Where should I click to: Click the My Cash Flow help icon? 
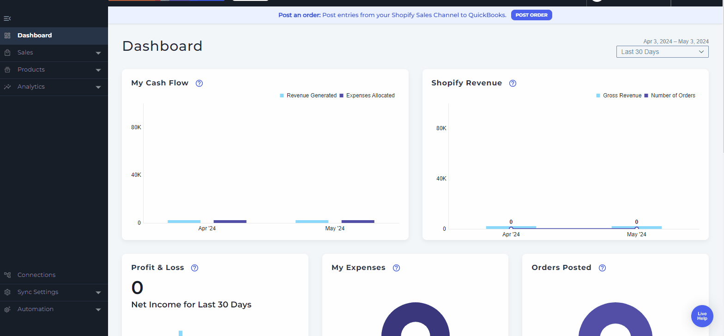tap(199, 83)
